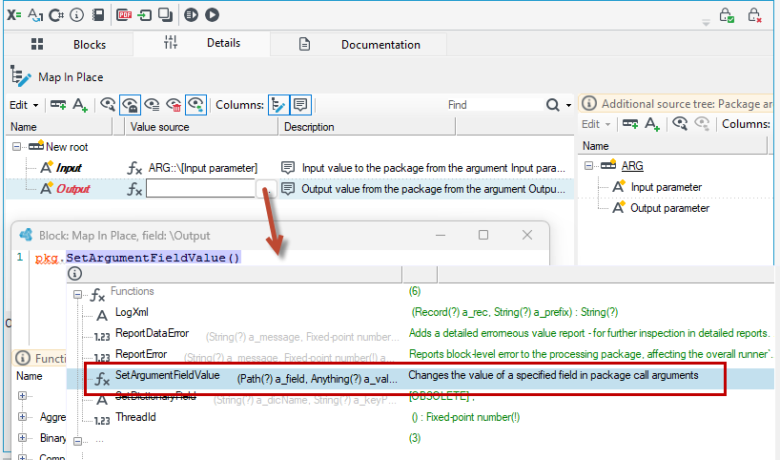Viewport: 780px width, 460px height.
Task: Select the ARG root item
Action: point(632,166)
